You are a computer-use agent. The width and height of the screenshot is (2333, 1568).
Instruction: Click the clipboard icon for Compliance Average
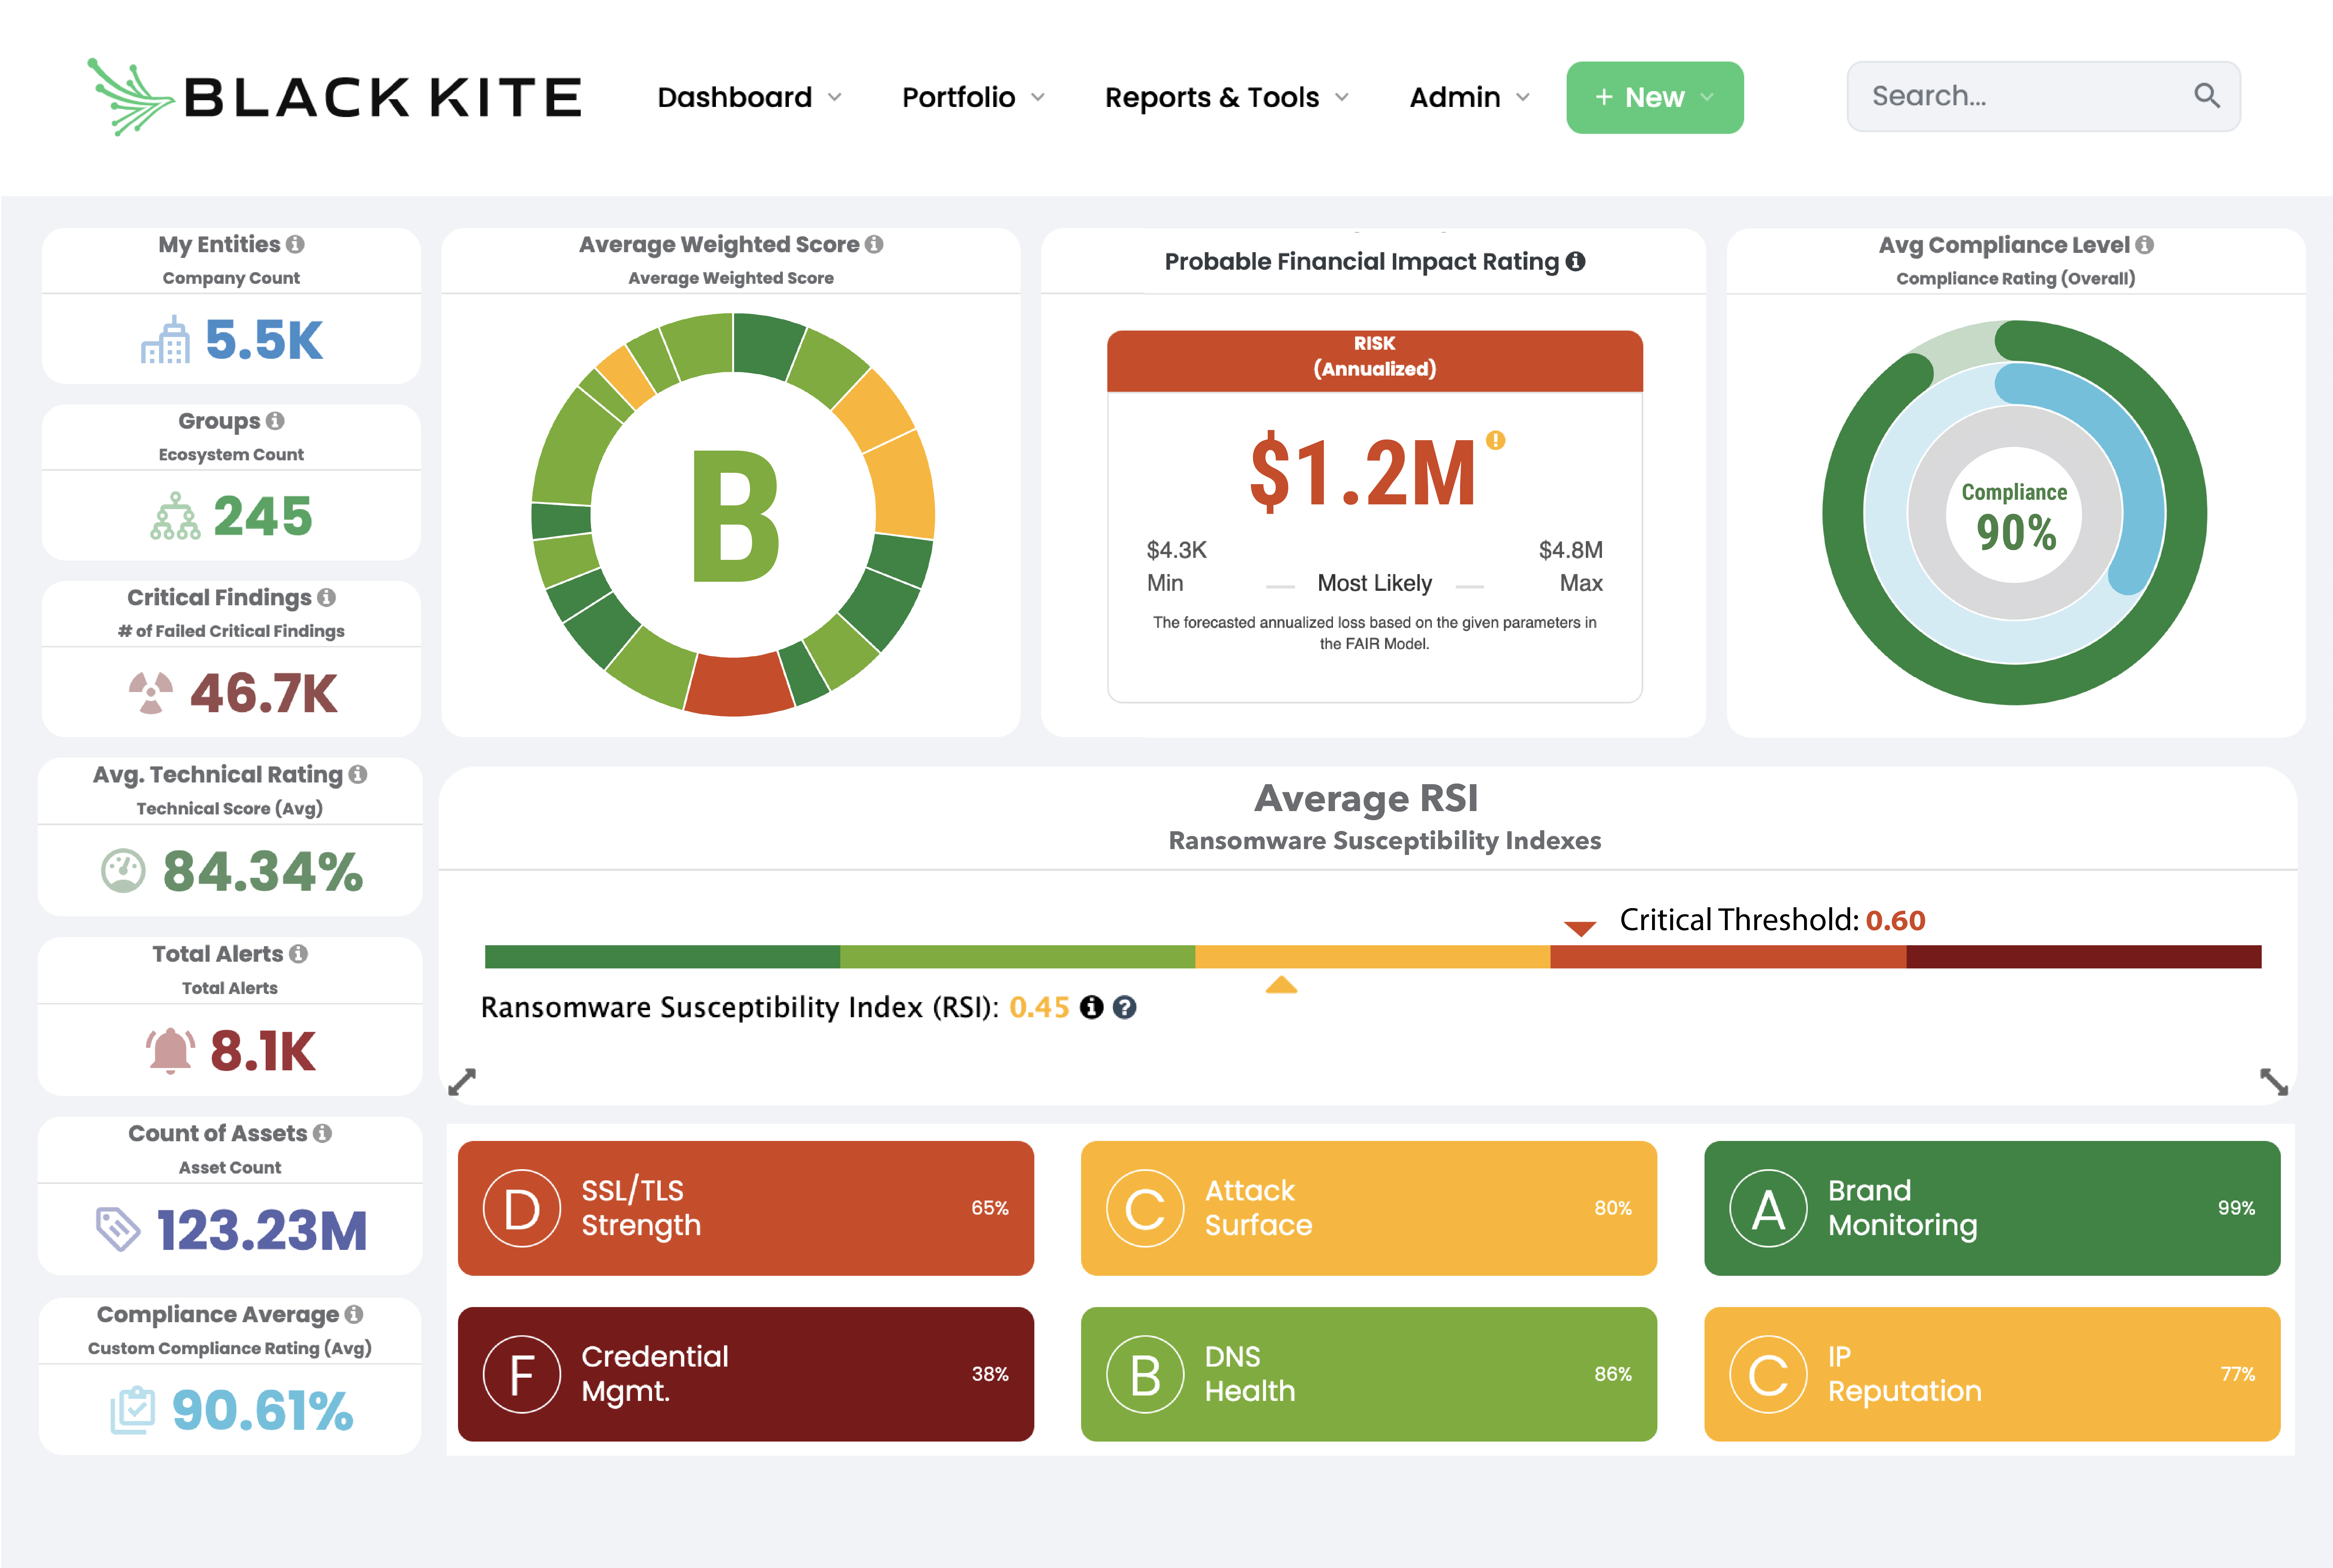pos(133,1410)
